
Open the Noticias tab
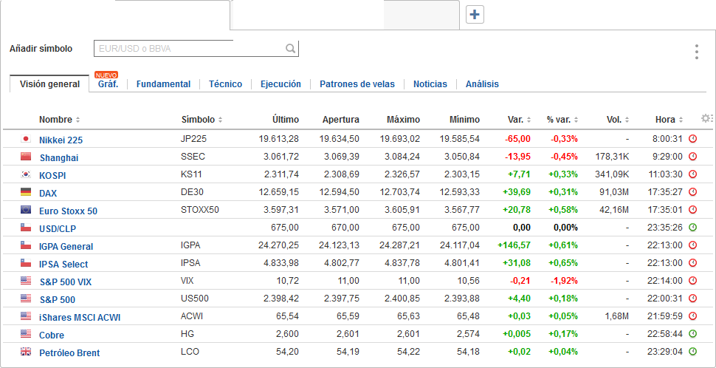pos(430,84)
